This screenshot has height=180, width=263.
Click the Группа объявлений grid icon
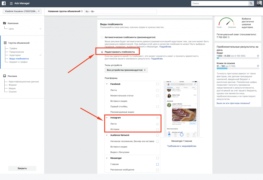[x=5, y=43]
